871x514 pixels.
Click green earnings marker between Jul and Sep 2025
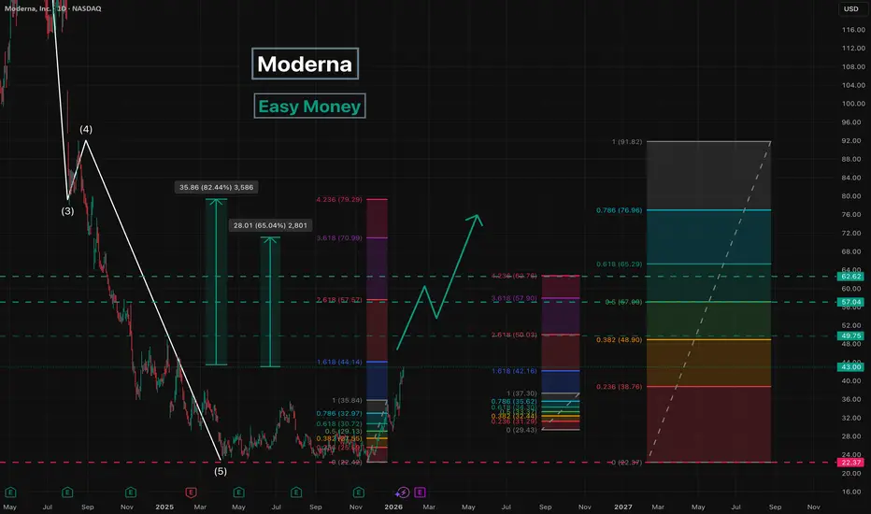pos(296,493)
